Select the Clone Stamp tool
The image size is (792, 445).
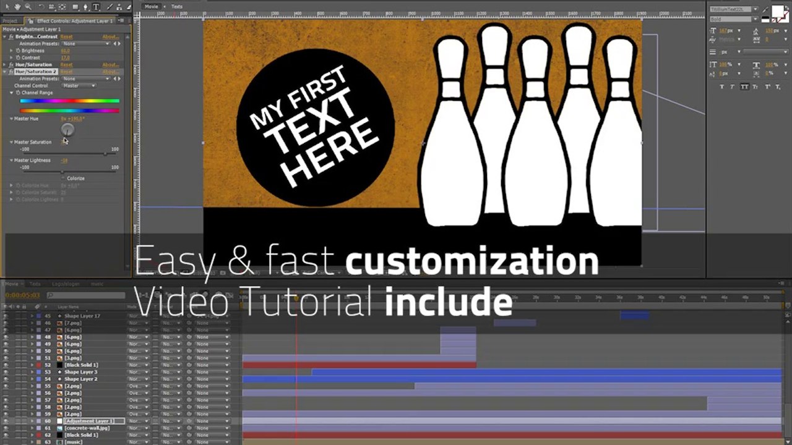click(119, 7)
